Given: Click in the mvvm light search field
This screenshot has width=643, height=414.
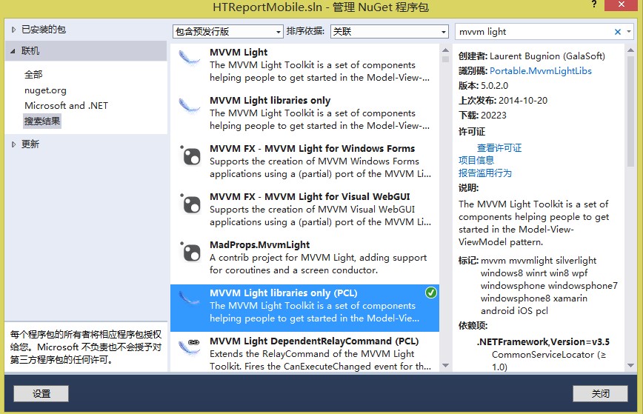Looking at the screenshot, I should click(x=533, y=32).
